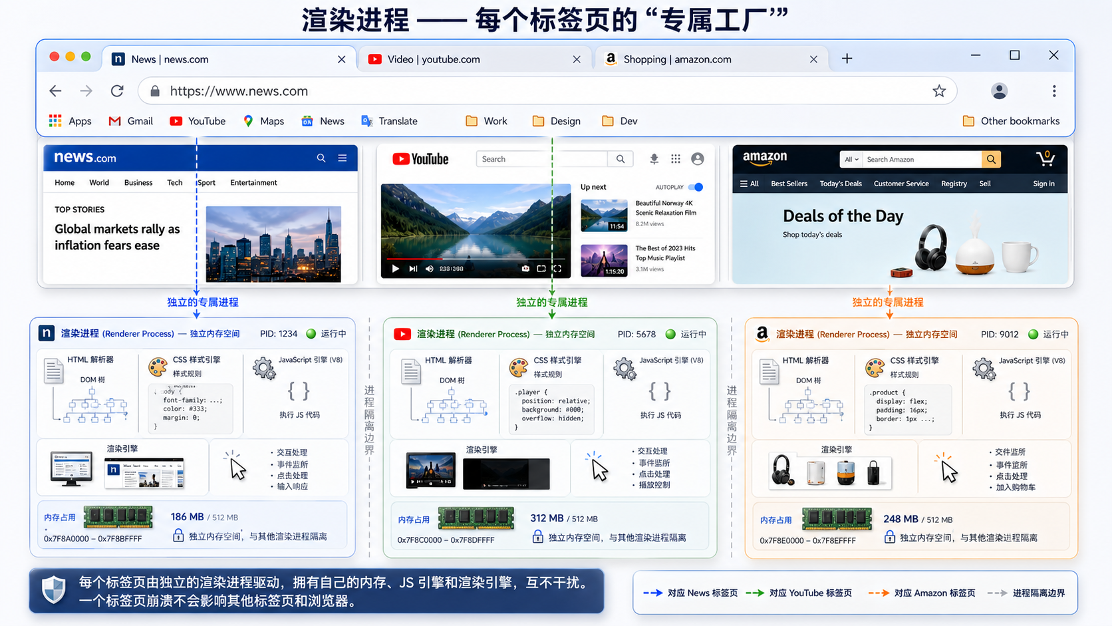Click the Shop today's deals link
1112x626 pixels.
click(812, 235)
